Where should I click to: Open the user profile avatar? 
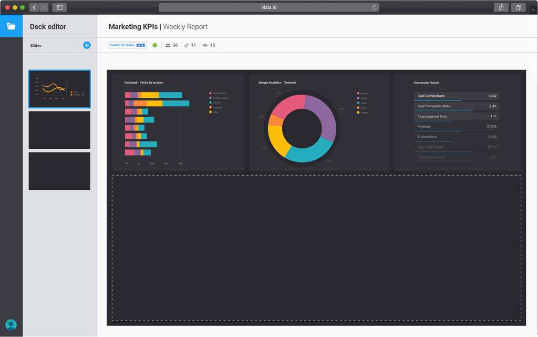pyautogui.click(x=11, y=324)
